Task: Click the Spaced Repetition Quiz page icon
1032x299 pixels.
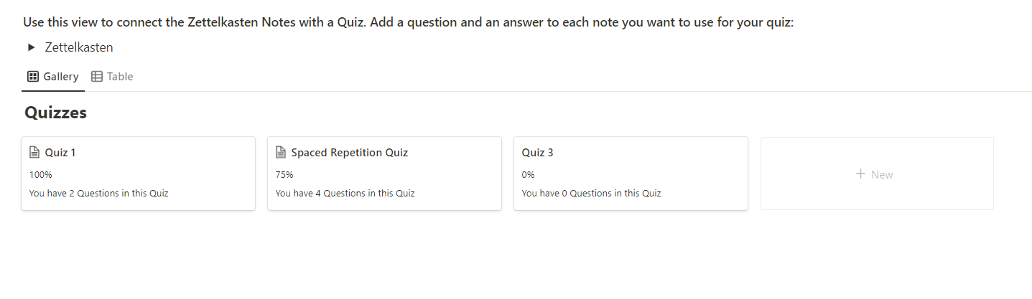Action: [x=281, y=153]
